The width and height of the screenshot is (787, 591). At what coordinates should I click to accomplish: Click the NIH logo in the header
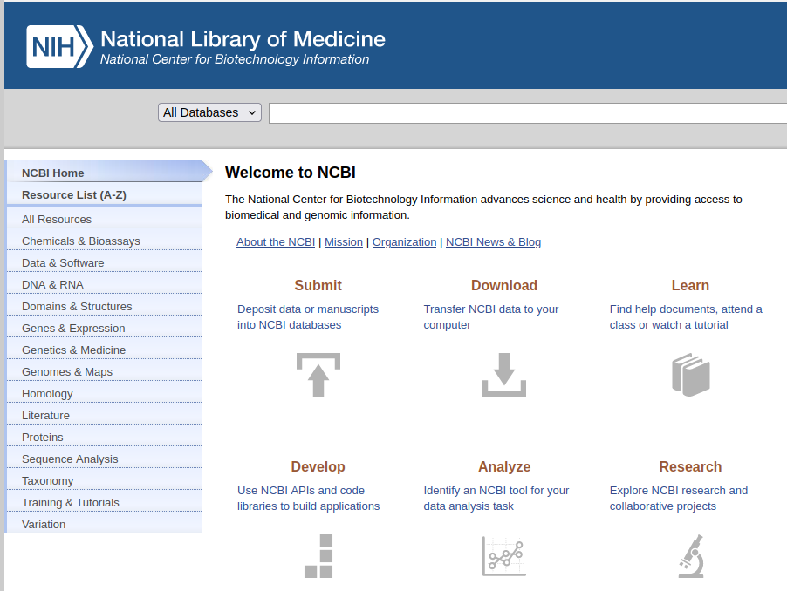point(58,46)
